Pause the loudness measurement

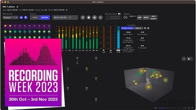click(x=148, y=28)
